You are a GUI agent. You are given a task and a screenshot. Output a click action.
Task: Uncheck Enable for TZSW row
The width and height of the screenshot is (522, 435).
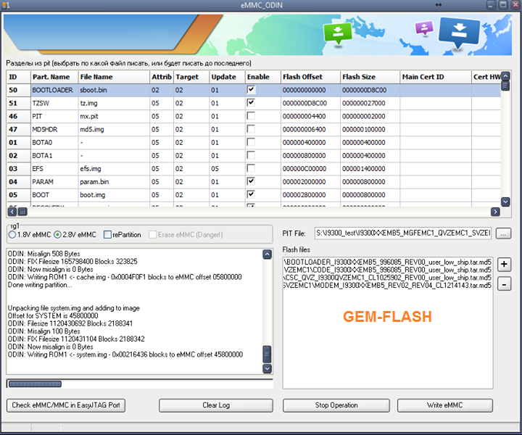[x=251, y=102]
